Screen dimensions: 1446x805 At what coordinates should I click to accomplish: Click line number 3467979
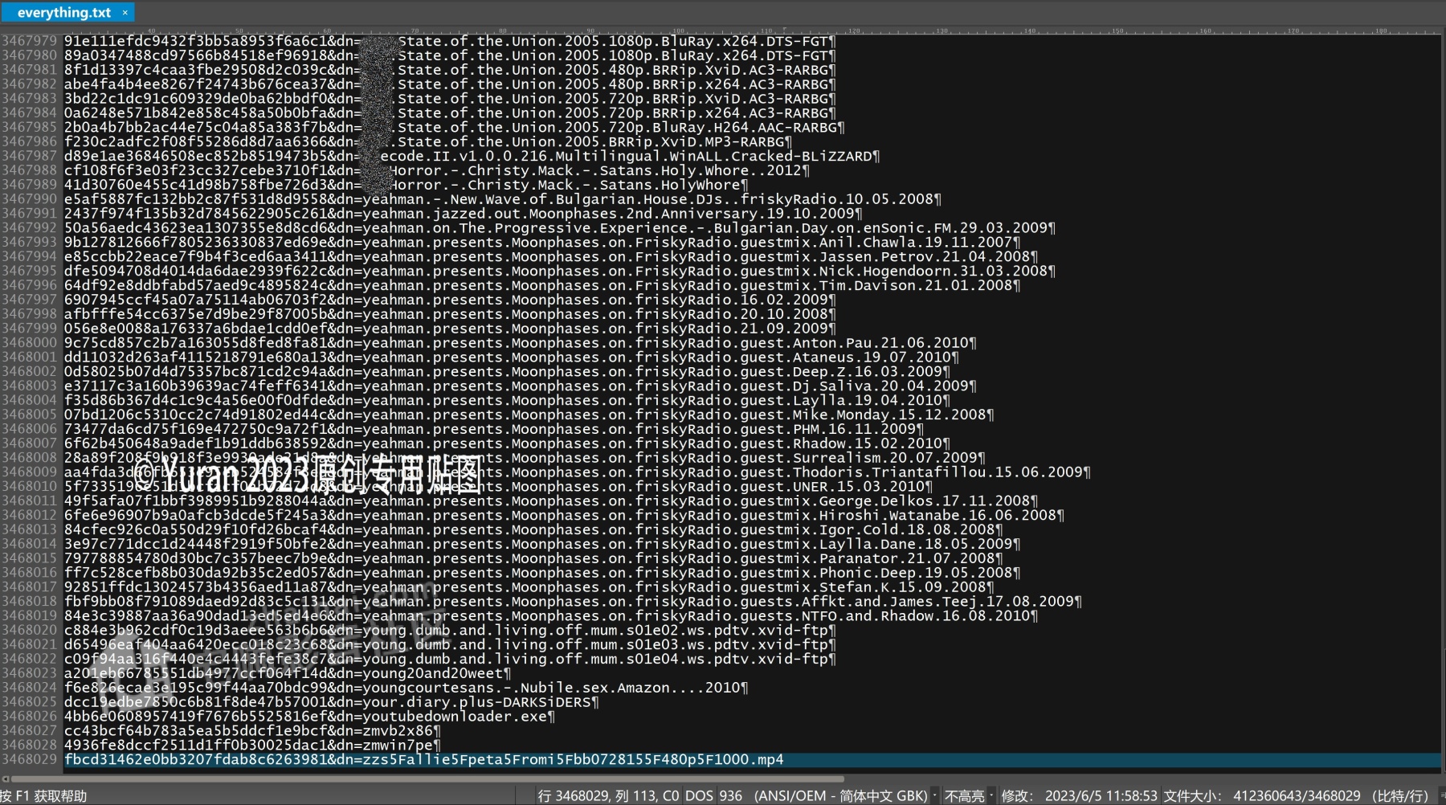click(30, 41)
